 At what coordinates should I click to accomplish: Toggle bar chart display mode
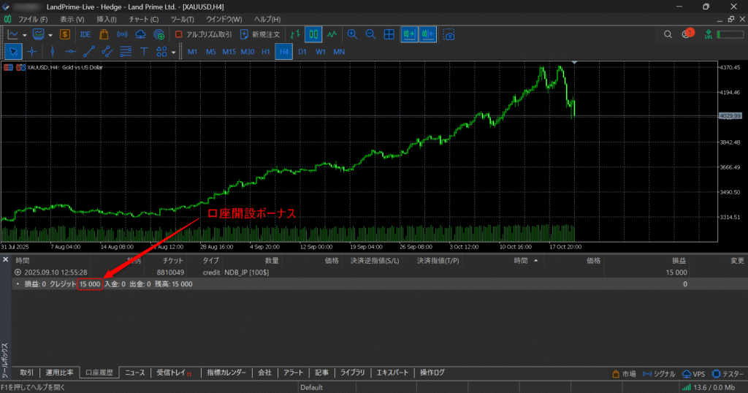pyautogui.click(x=294, y=34)
